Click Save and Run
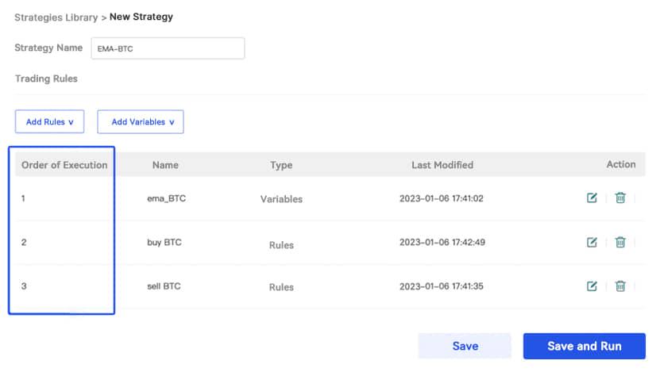The image size is (660, 376). coord(584,346)
